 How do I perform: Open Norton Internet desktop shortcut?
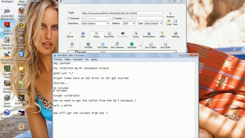point(21,25)
